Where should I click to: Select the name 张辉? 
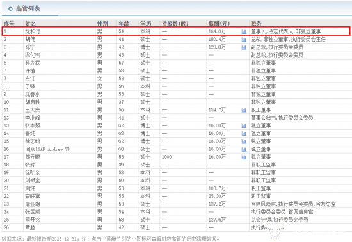30,165
